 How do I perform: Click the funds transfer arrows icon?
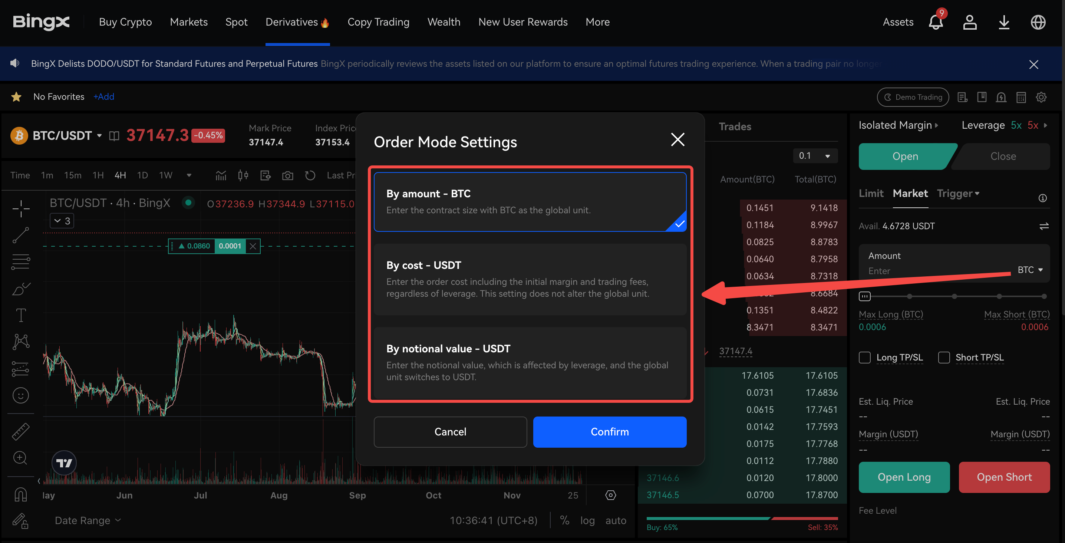[x=1043, y=226]
